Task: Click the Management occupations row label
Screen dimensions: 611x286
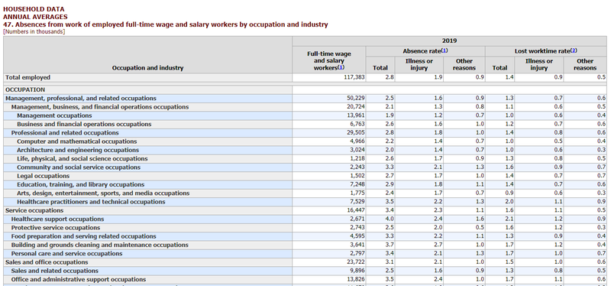Action: pos(54,115)
